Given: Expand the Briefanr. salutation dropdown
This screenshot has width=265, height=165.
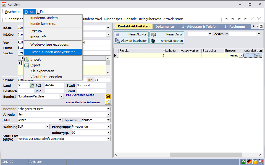Looking at the screenshot, I should click(x=108, y=109).
